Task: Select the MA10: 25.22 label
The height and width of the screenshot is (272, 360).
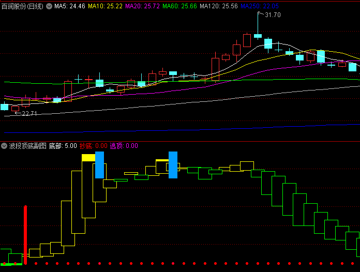Action: (105, 6)
